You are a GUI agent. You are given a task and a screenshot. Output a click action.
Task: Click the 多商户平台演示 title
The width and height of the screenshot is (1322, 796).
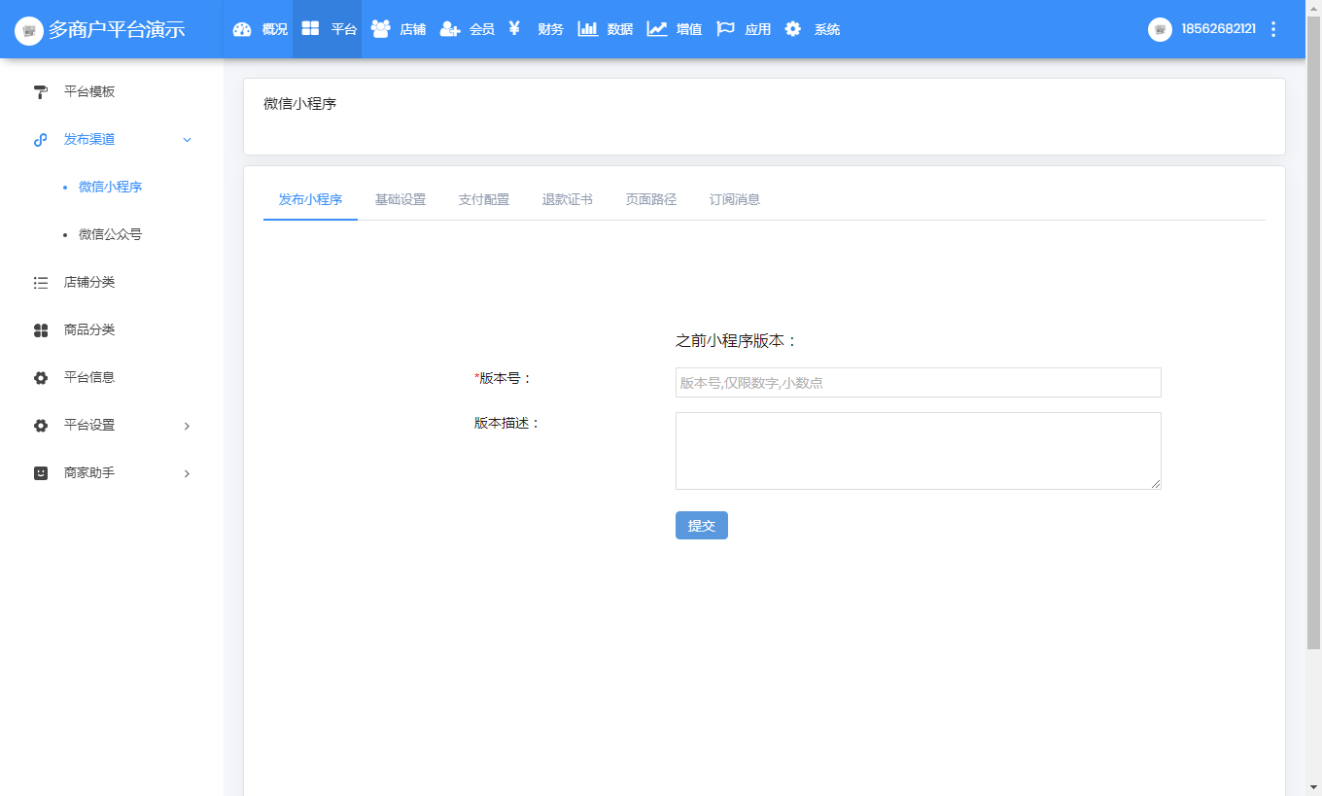[117, 29]
